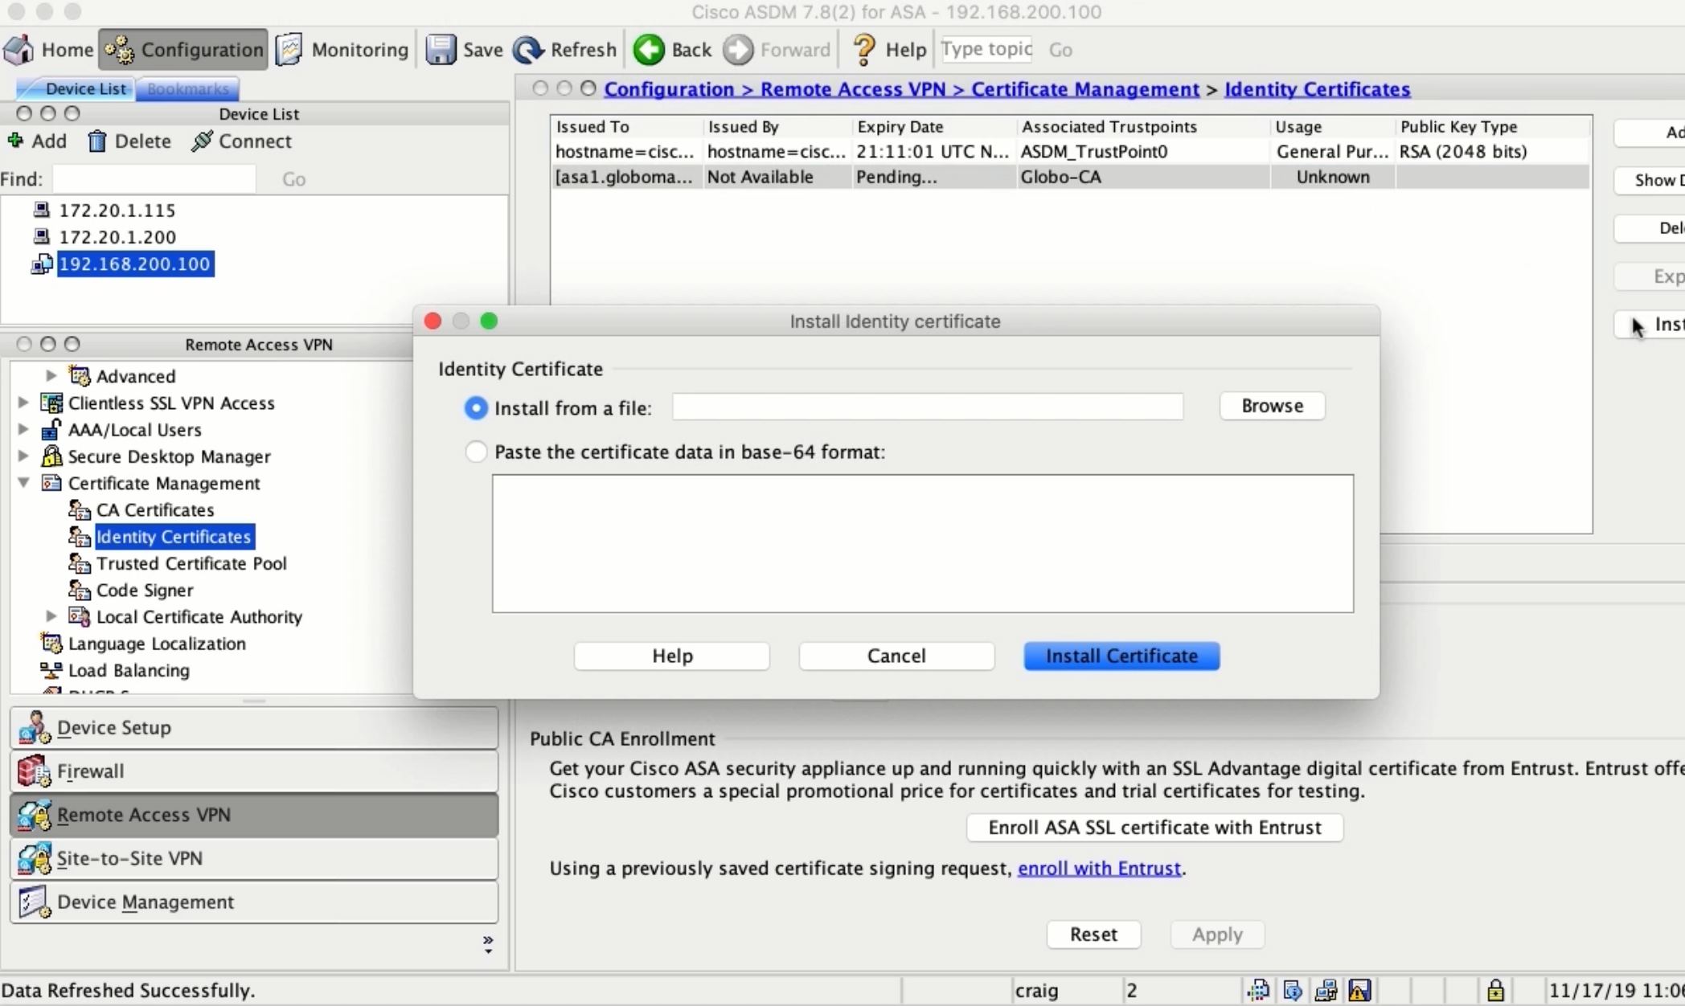The image size is (1685, 1006).
Task: Select the Globo-CA pending certificate row
Action: tap(1071, 177)
